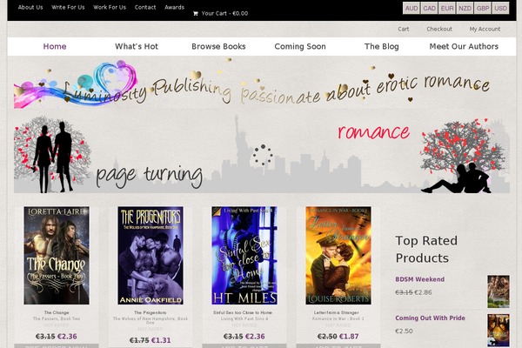Go to Write For Us page
522x348 pixels.
68,7
